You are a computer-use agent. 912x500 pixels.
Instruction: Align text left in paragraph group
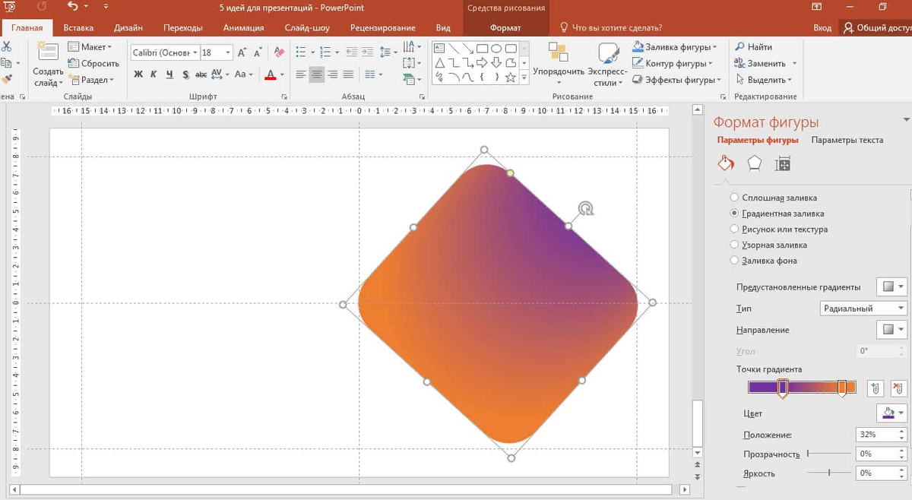pos(301,74)
